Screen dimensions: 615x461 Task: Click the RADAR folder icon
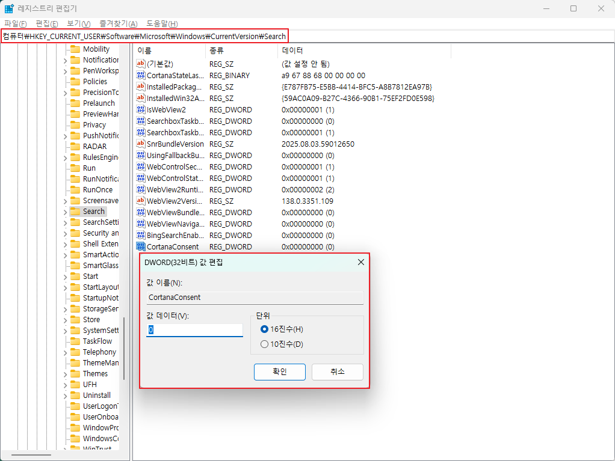[x=75, y=147]
